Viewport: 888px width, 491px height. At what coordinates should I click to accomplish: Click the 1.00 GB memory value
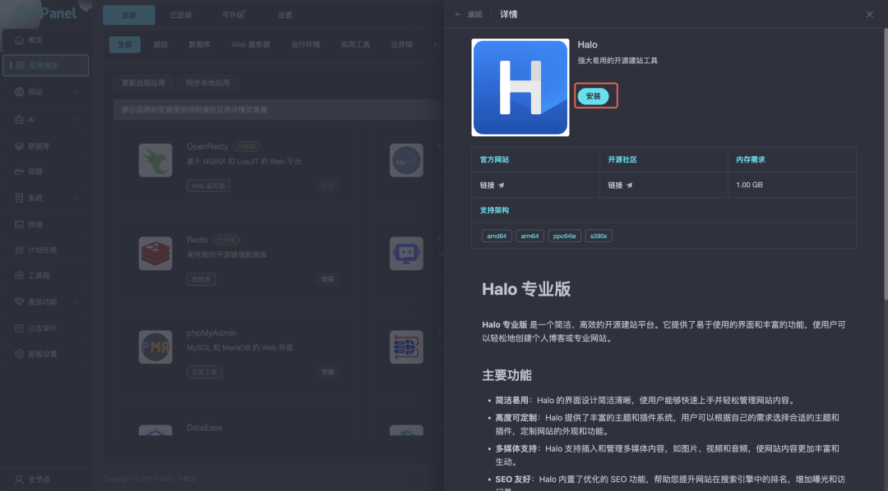pyautogui.click(x=749, y=185)
